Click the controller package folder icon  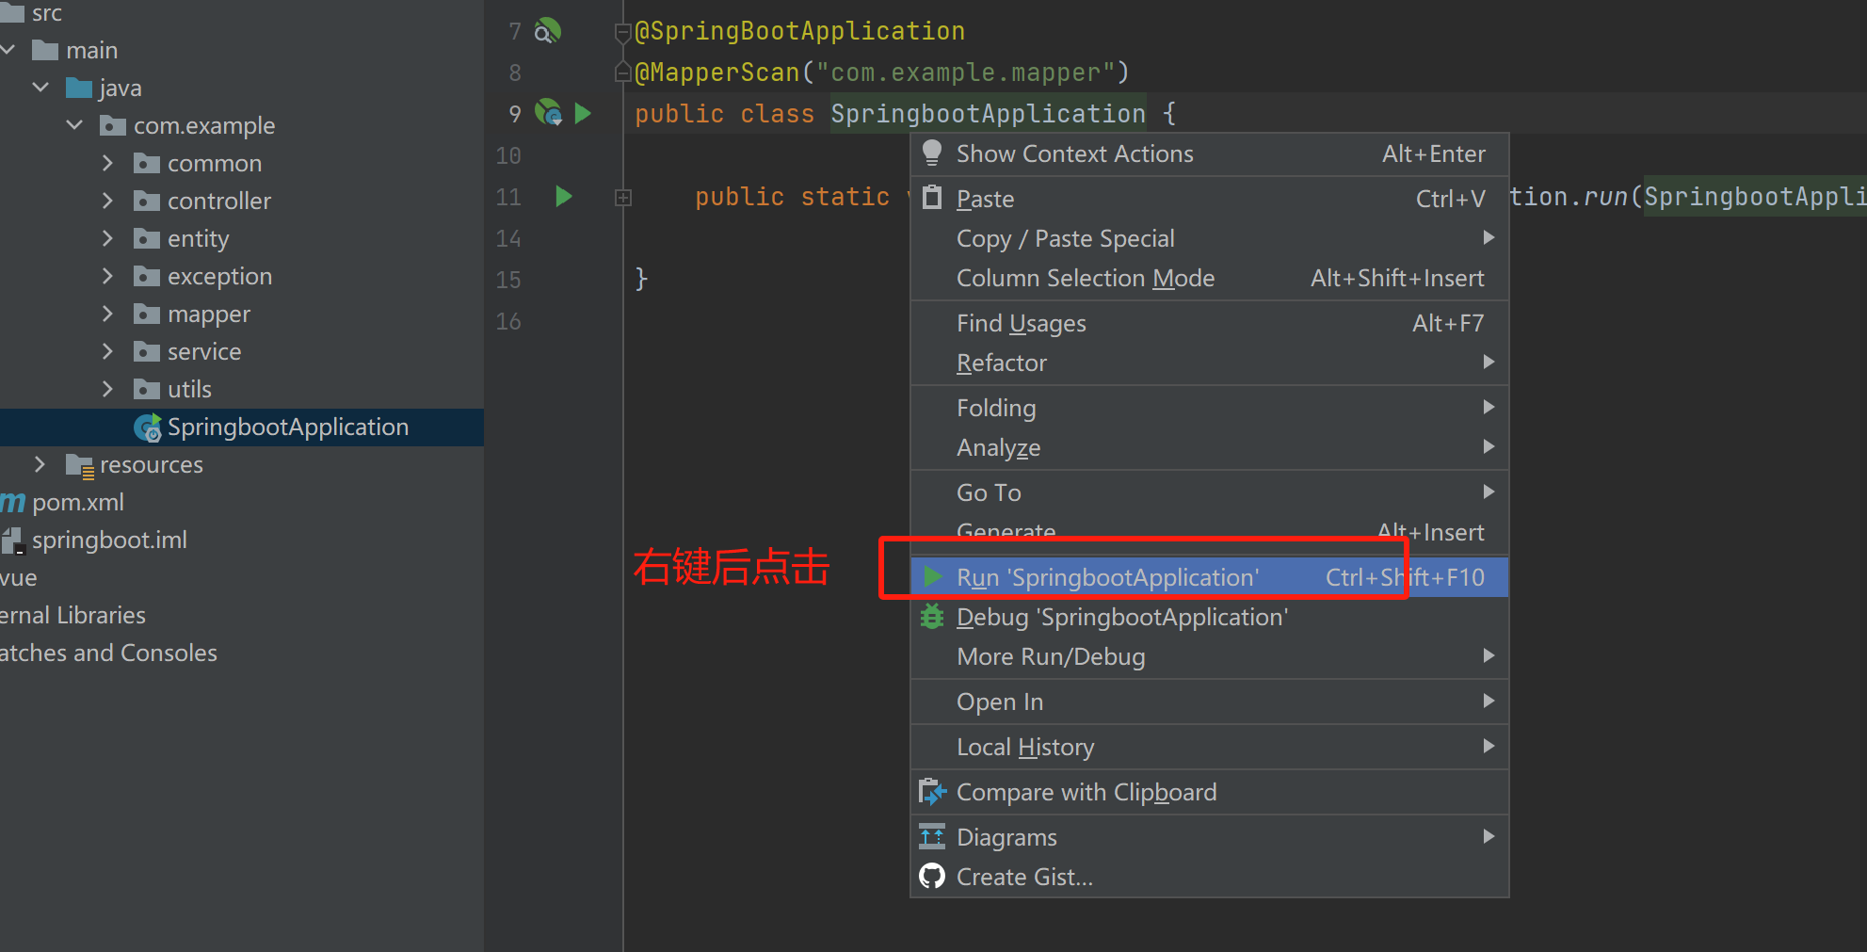147,201
